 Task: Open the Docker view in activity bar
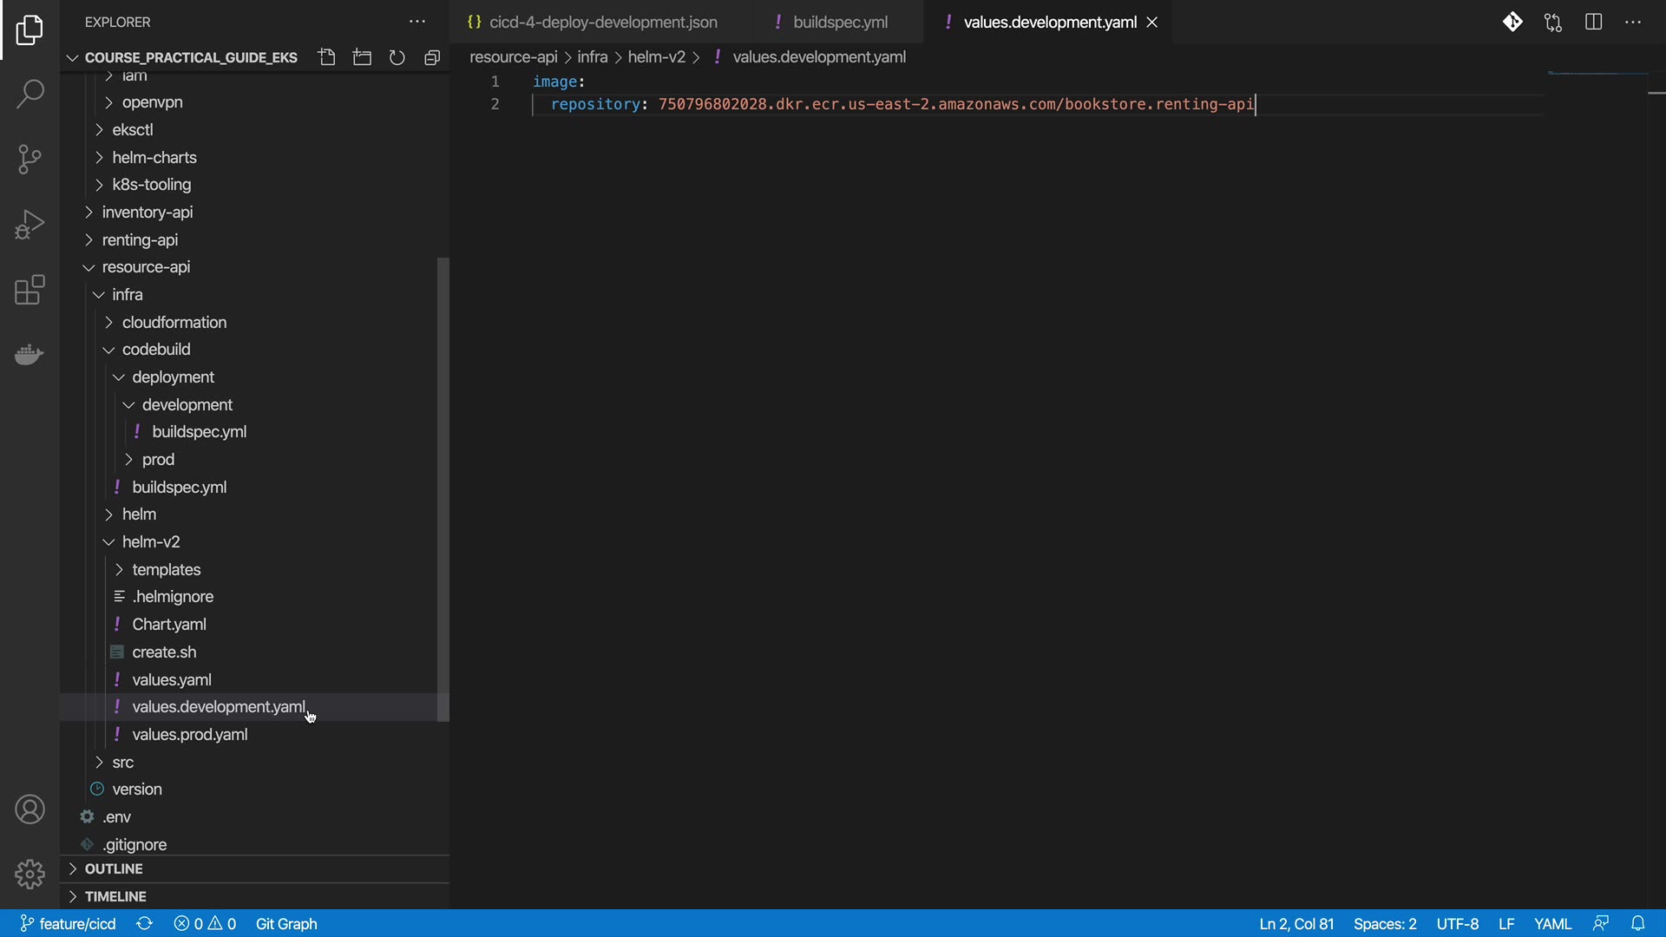(30, 355)
